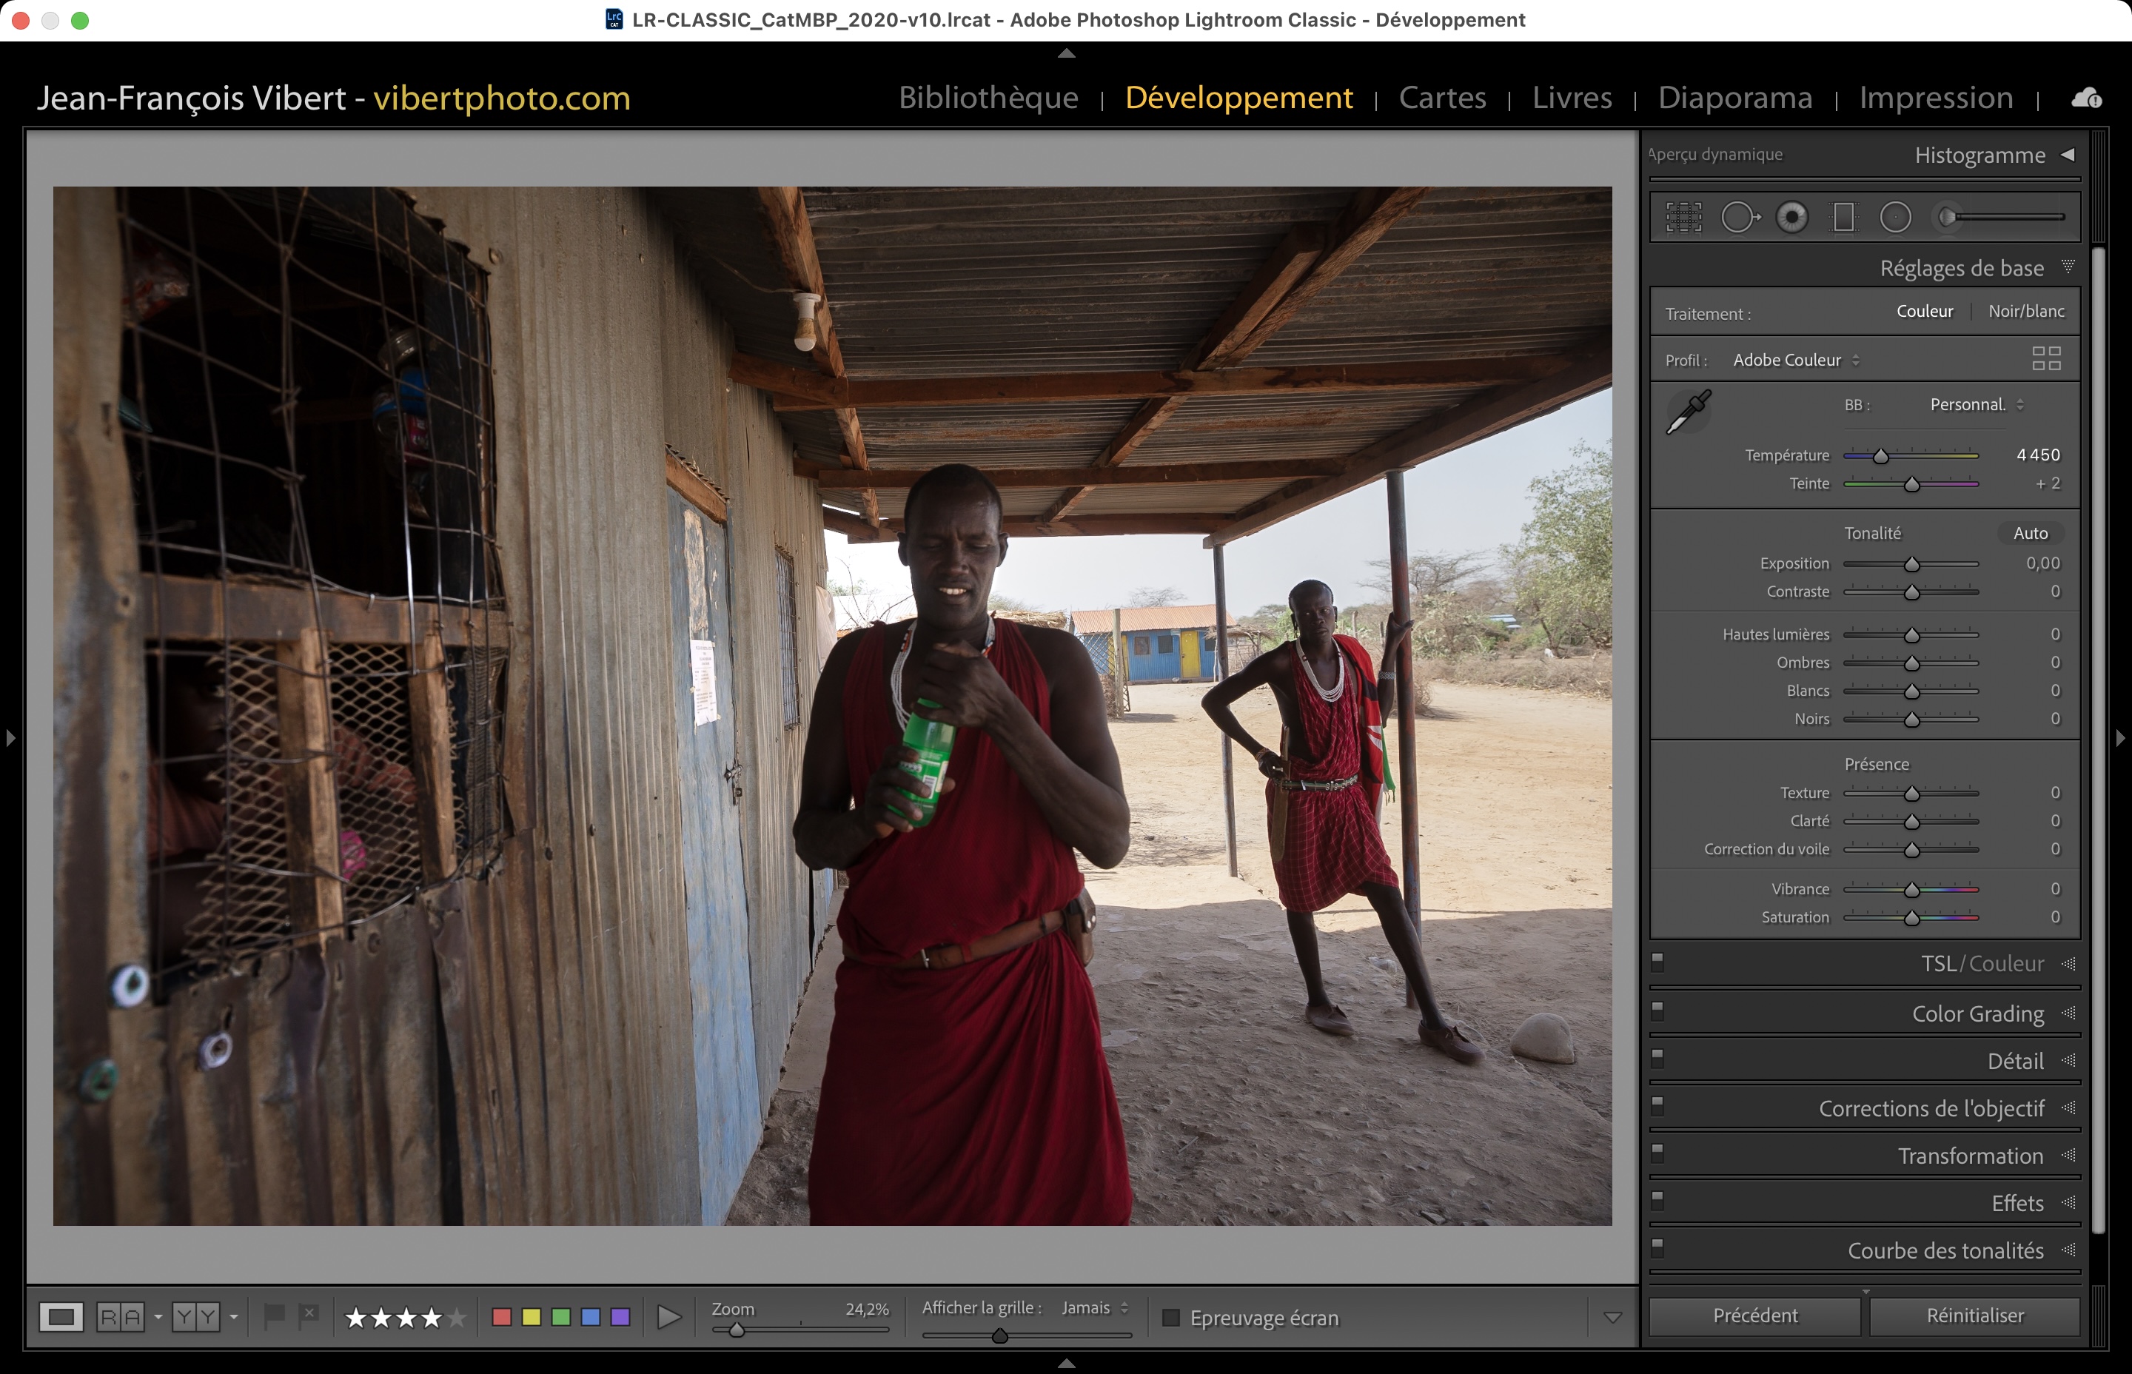Select the Spot Removal tool
This screenshot has height=1374, width=2132.
1739,217
